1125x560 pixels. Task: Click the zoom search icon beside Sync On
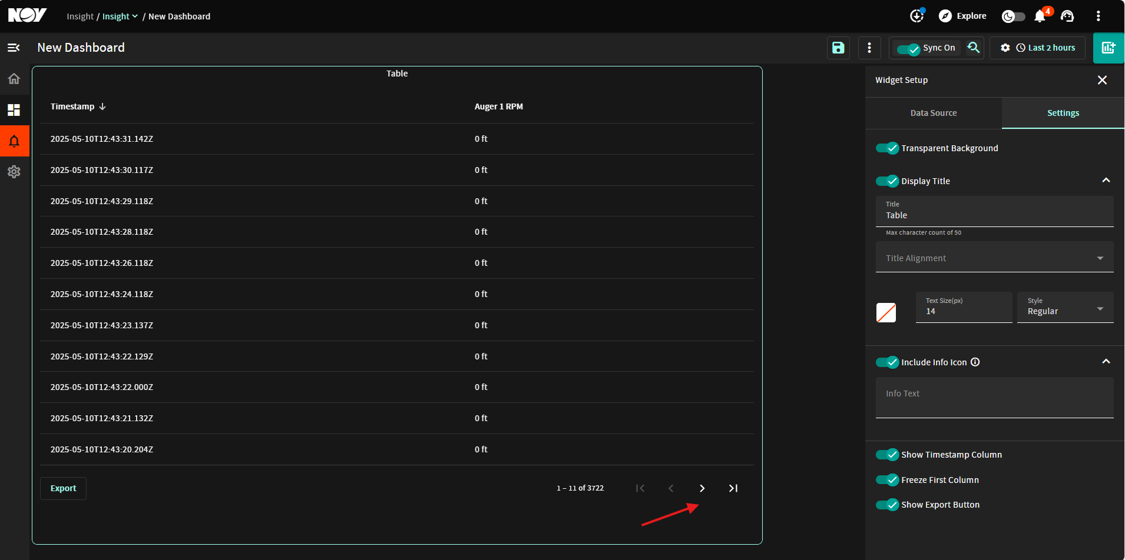pyautogui.click(x=974, y=48)
